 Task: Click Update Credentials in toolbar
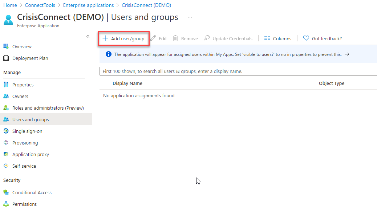pyautogui.click(x=228, y=38)
